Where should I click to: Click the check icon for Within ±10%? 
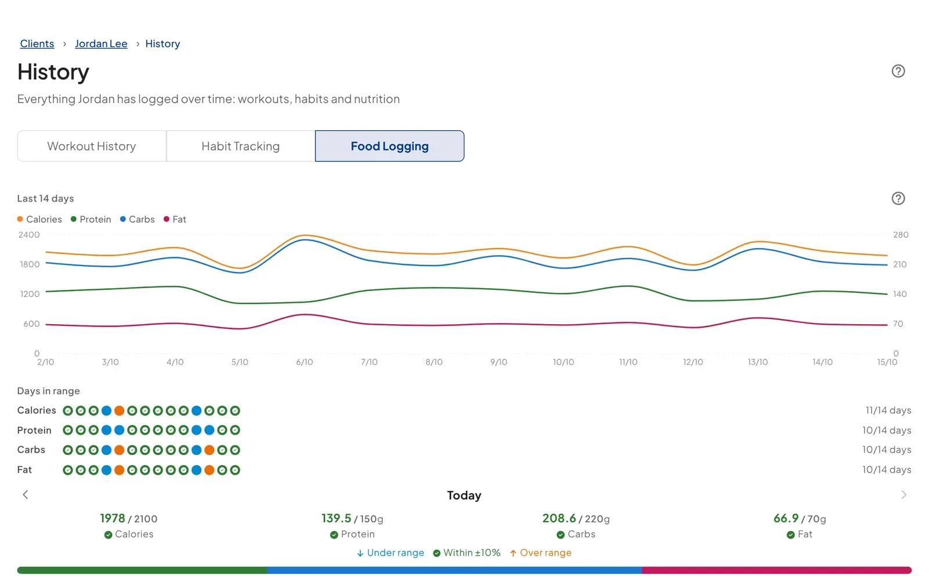tap(437, 553)
